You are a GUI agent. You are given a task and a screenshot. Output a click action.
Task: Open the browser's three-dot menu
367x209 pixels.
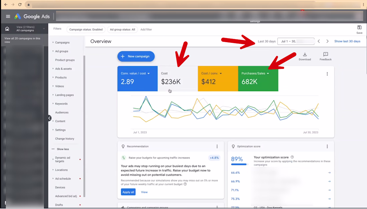363,5
